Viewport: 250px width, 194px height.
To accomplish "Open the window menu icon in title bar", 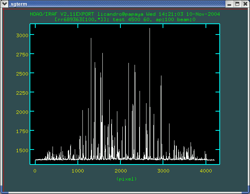I will (x=5, y=4).
